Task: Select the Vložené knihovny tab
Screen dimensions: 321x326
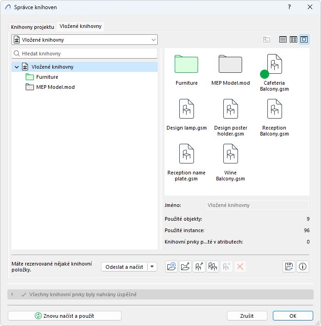Action: point(81,26)
